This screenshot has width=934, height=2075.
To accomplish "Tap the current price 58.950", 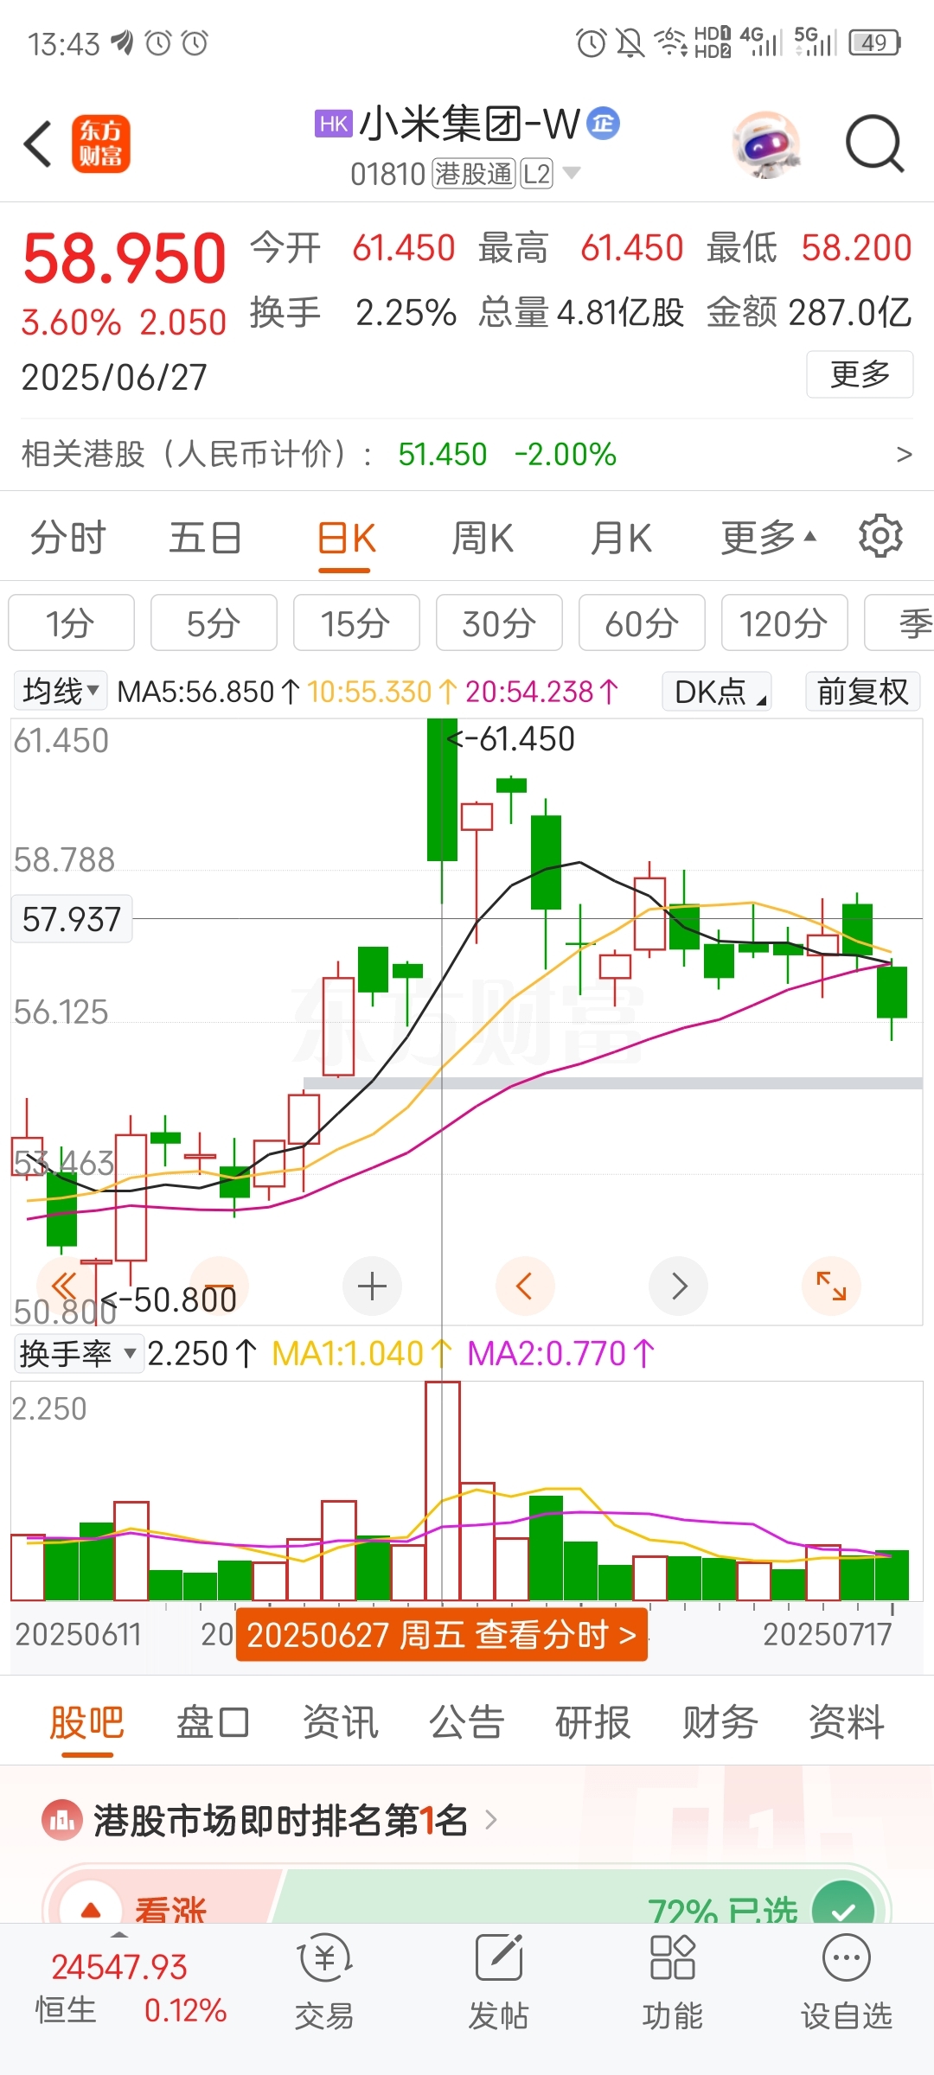I will click(x=125, y=258).
